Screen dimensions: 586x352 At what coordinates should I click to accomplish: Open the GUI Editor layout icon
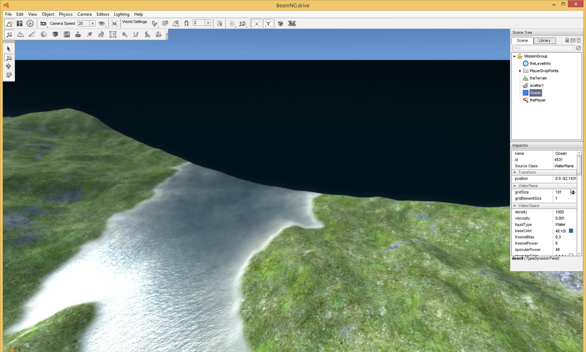click(x=20, y=23)
